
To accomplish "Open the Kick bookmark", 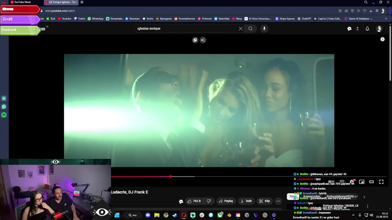I will coord(51,19).
